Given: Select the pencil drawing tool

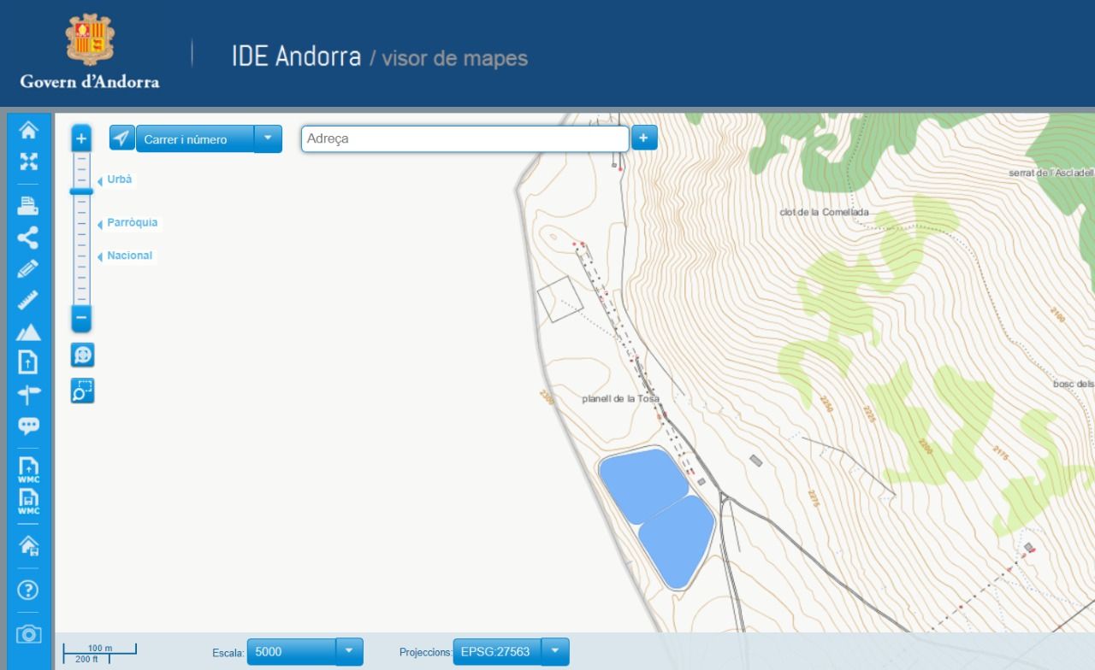Looking at the screenshot, I should [28, 268].
